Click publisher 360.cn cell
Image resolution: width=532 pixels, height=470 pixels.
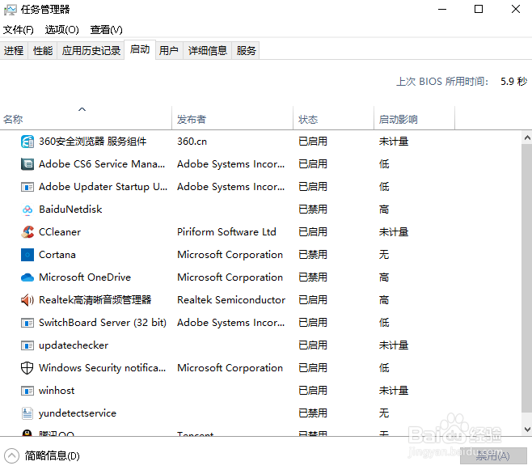click(x=192, y=142)
